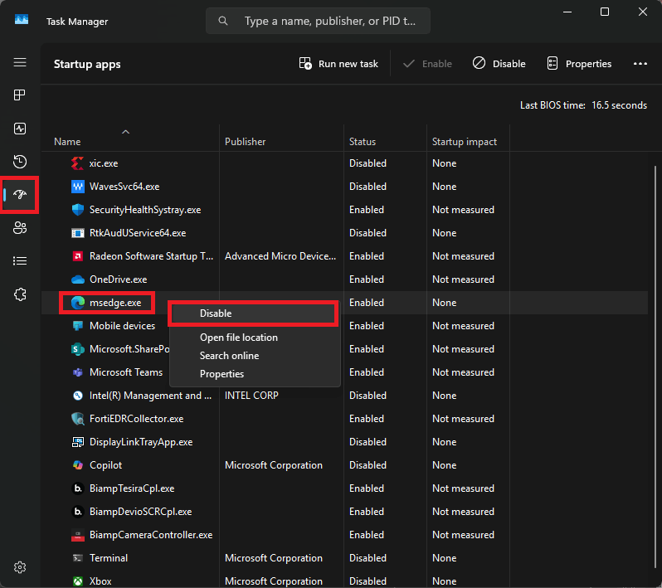The height and width of the screenshot is (588, 662).
Task: Open the App history page icon
Action: point(20,162)
